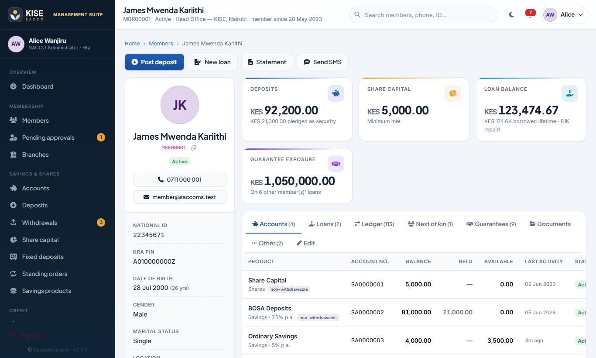Click the Home breadcrumb link
596x358 pixels.
pos(132,44)
